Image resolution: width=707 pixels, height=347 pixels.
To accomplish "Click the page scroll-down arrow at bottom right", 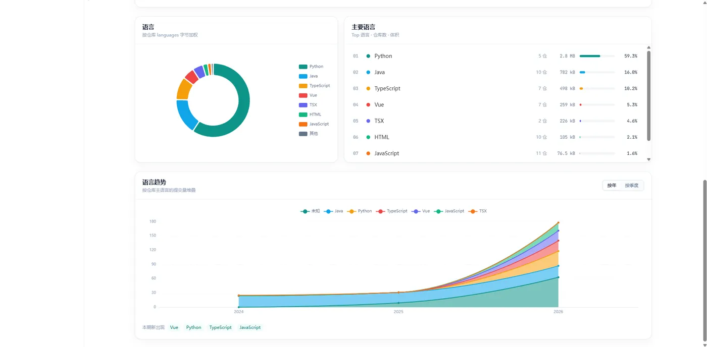I will tap(704, 344).
